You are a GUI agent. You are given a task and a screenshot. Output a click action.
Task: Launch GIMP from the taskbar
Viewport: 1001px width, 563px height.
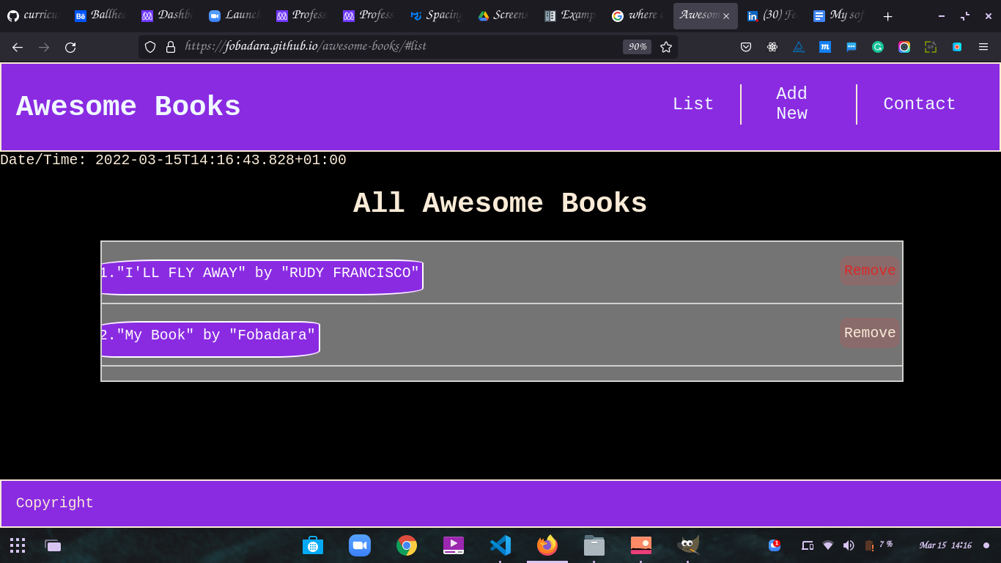click(x=688, y=545)
